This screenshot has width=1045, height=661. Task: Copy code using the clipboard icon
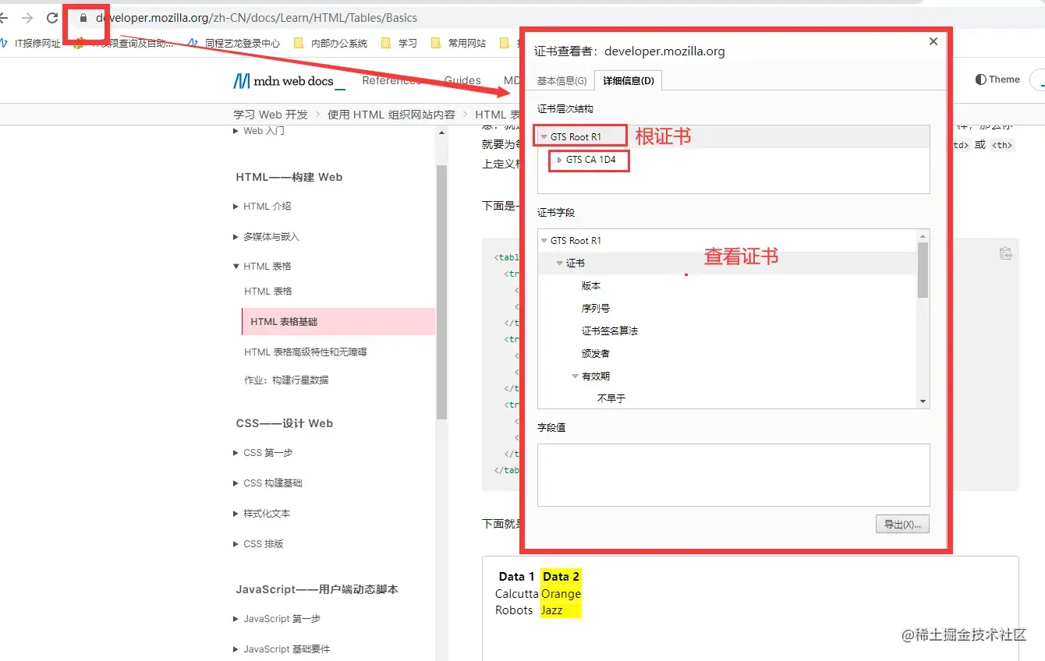pyautogui.click(x=1005, y=253)
